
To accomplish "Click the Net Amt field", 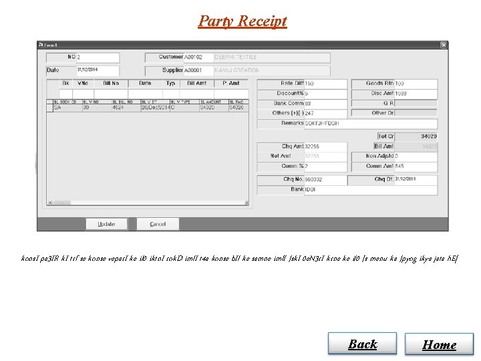I will [x=325, y=156].
